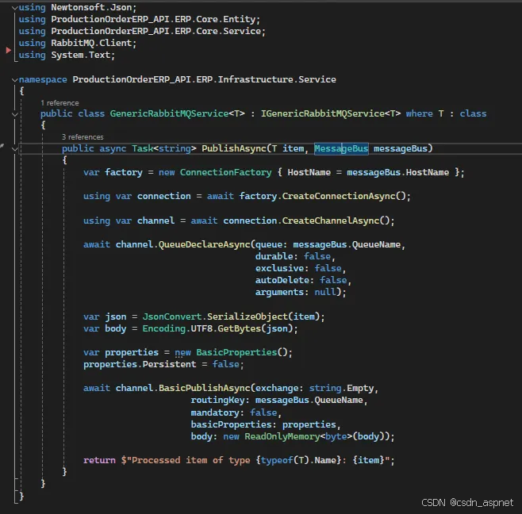The width and height of the screenshot is (522, 514).
Task: Click the GetBytes method call
Action: [x=240, y=328]
